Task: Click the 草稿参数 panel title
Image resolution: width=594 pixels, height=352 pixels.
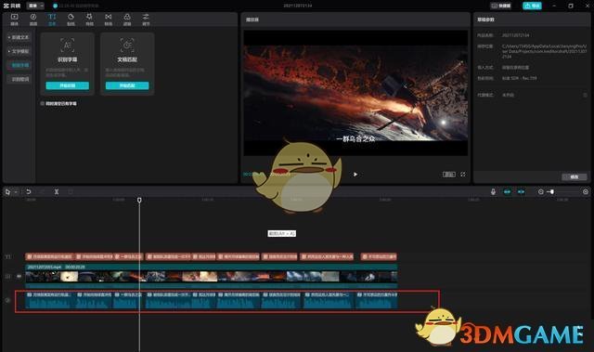Action: pos(485,20)
